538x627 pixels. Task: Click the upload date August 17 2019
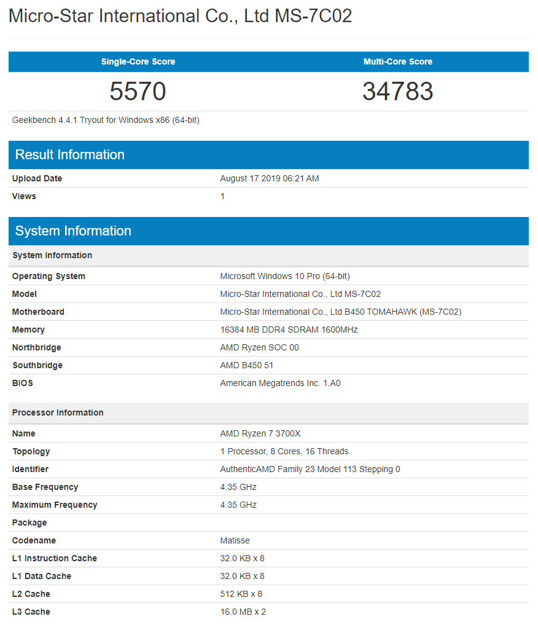269,179
